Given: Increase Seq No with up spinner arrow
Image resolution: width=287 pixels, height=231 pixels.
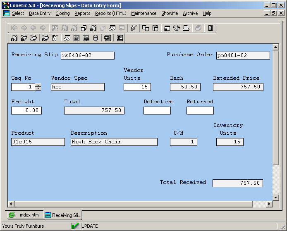Looking at the screenshot, I should click(x=38, y=85).
